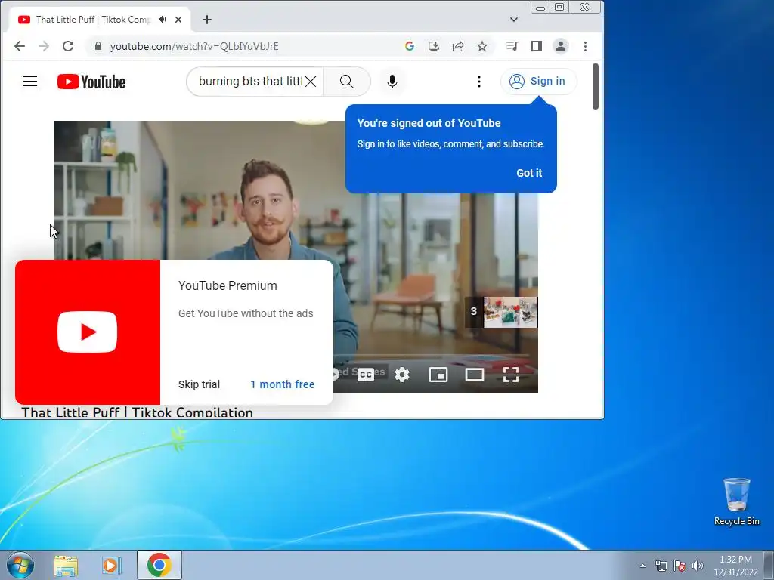Launch Windows Media Player from taskbar

tap(112, 565)
